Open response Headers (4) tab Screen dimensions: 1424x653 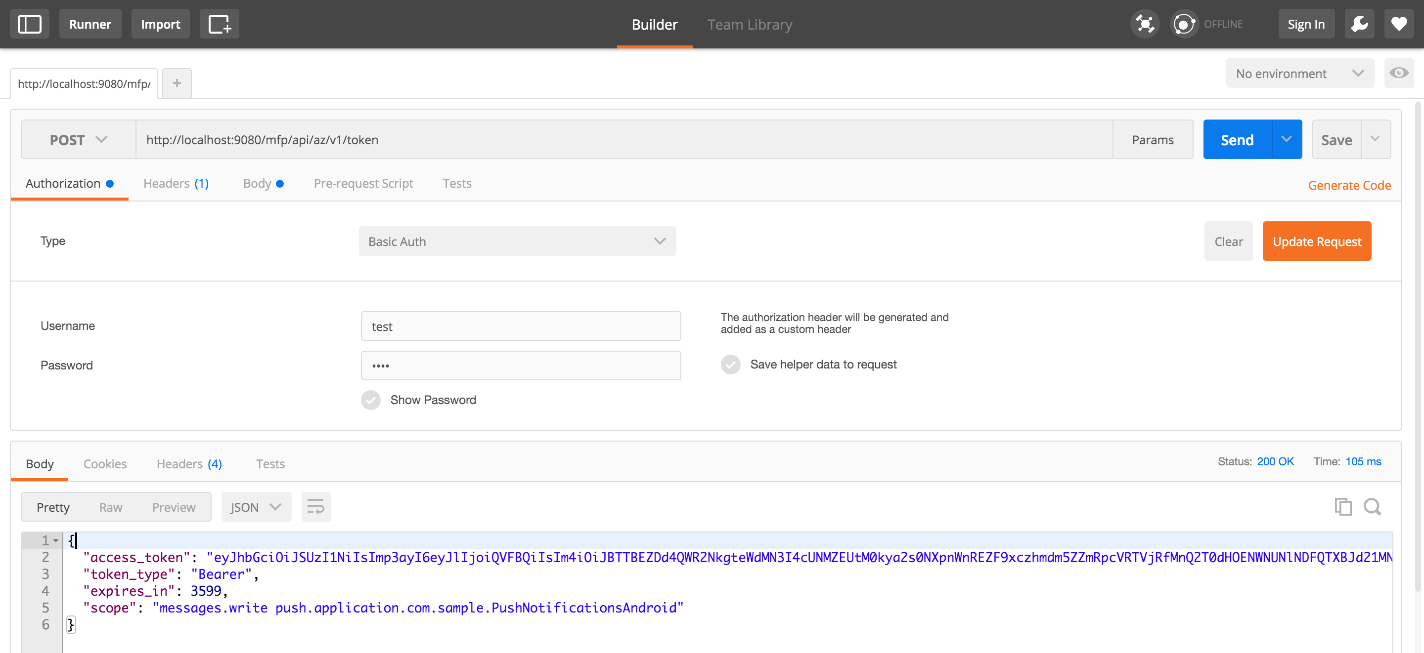point(189,464)
